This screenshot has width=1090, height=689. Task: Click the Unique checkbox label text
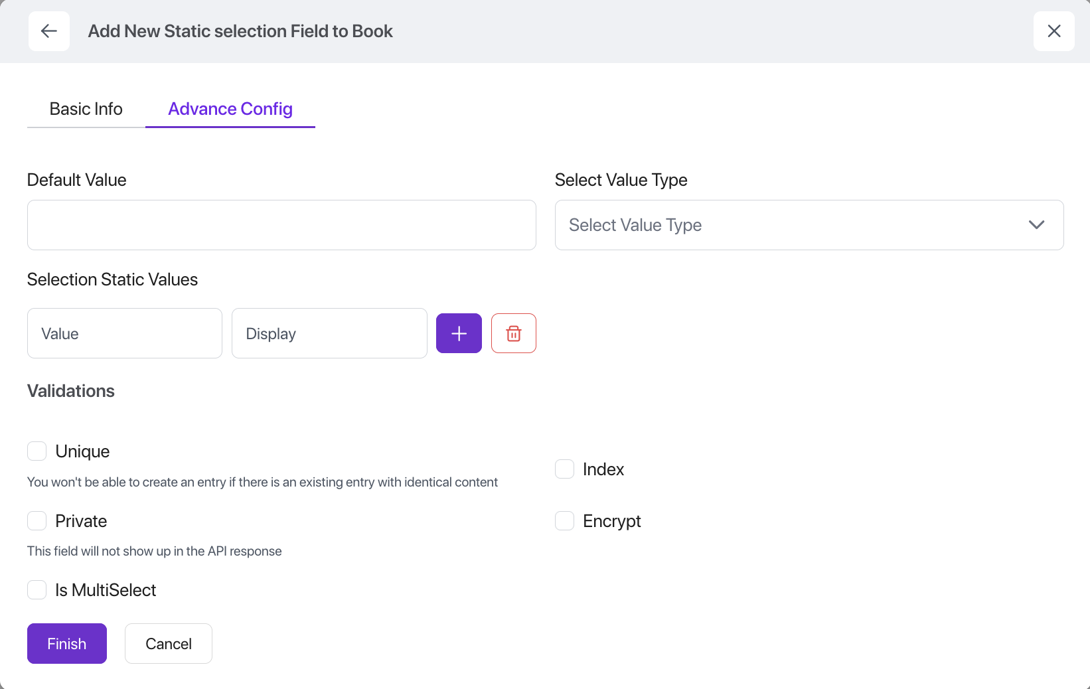[x=82, y=451]
